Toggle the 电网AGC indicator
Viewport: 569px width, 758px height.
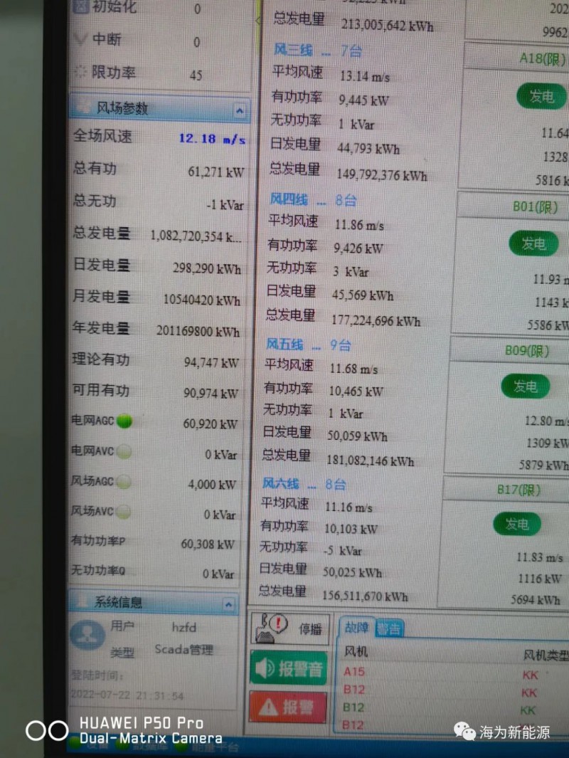(x=124, y=421)
